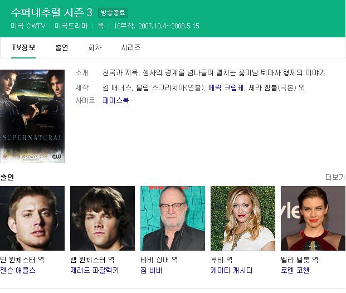The height and width of the screenshot is (293, 346).
Task: Switch to the 회차 tab
Action: tap(95, 48)
